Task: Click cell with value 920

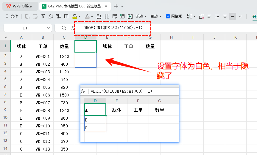Action: [64, 87]
